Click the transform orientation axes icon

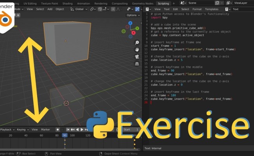[x=72, y=9]
